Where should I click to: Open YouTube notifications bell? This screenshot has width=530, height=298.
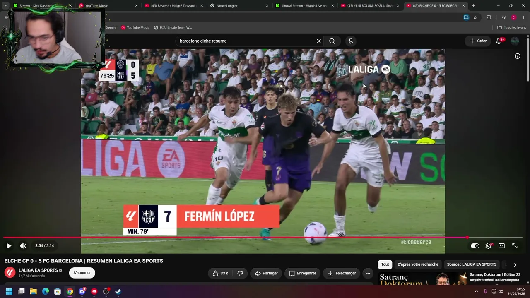tap(499, 41)
